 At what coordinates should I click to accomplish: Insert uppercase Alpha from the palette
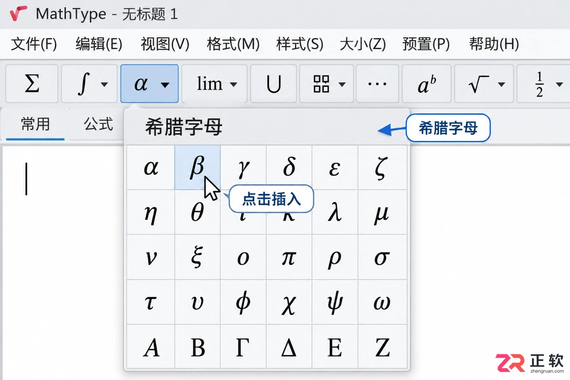[151, 347]
